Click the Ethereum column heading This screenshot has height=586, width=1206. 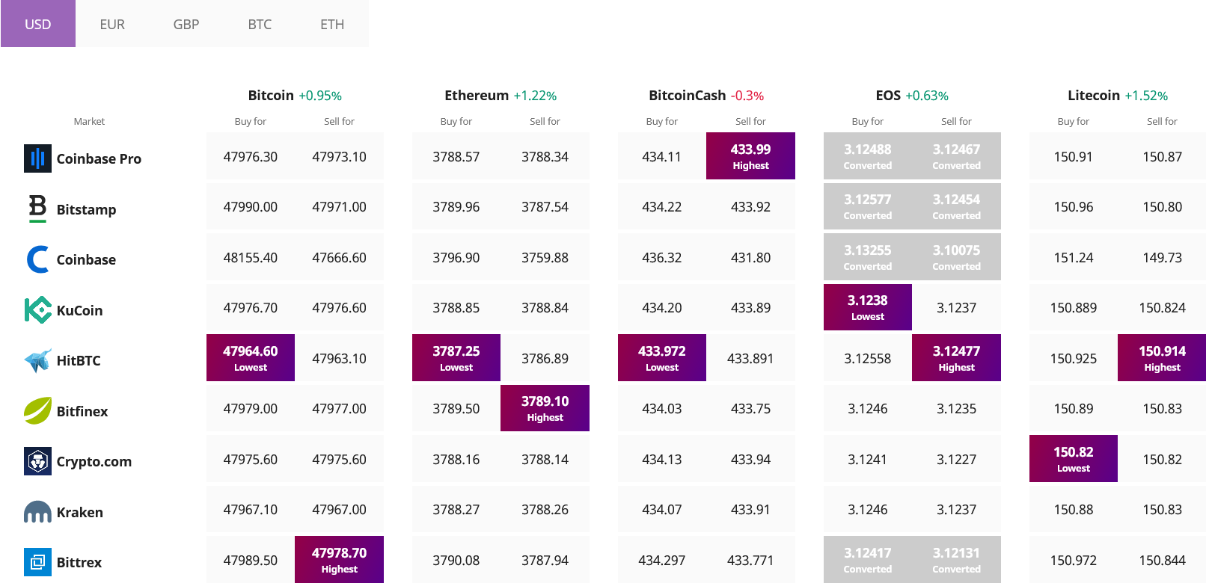click(x=477, y=95)
